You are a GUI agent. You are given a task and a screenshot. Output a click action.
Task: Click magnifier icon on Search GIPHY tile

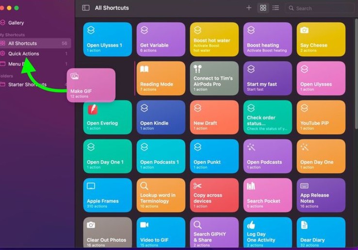coord(197,225)
